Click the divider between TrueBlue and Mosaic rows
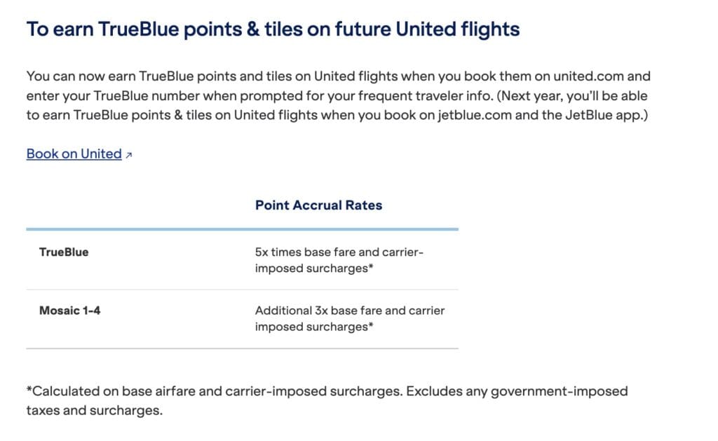Screen dimensions: 718x441 242,290
